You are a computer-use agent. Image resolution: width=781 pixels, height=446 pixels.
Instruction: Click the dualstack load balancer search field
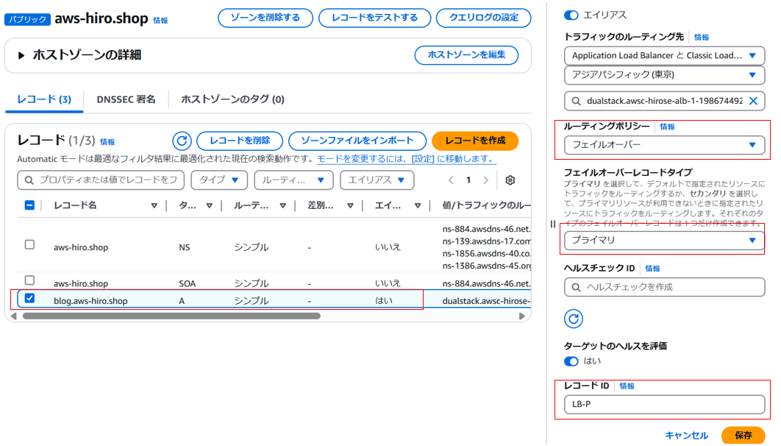coord(665,101)
